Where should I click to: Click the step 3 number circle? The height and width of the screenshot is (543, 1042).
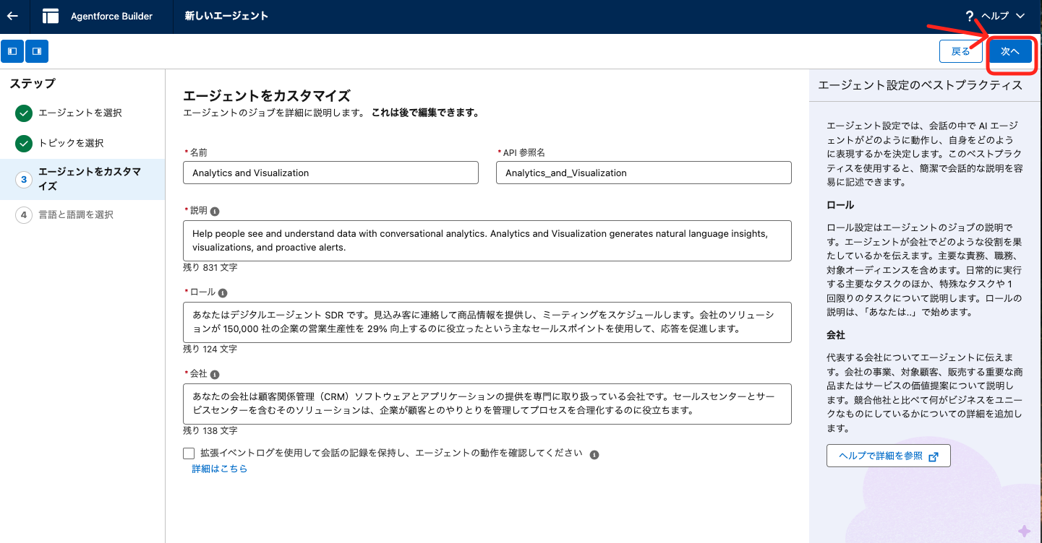pyautogui.click(x=24, y=179)
